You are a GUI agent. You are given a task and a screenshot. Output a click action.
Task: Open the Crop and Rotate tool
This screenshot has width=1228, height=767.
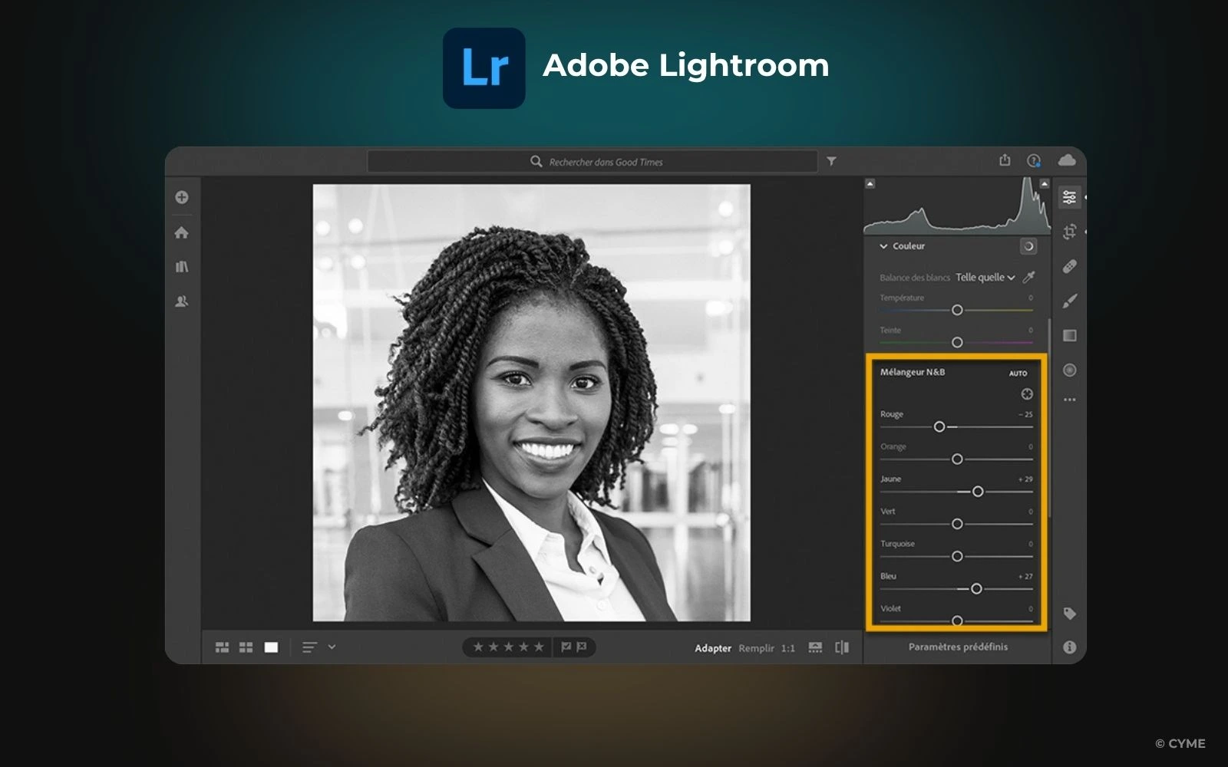tap(1069, 232)
